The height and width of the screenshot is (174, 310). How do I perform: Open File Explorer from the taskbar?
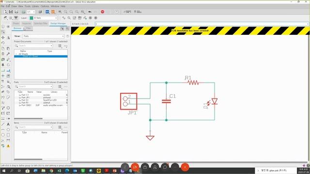tap(43, 171)
